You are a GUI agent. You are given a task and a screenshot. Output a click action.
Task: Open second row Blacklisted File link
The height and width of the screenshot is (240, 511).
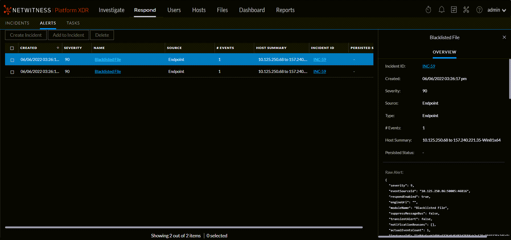108,72
